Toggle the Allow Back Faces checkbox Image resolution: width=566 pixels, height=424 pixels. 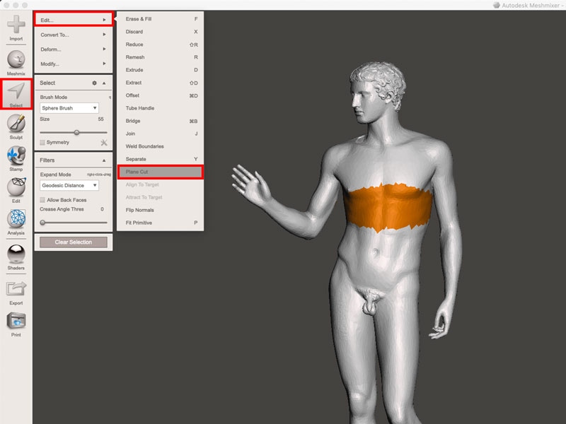[42, 200]
